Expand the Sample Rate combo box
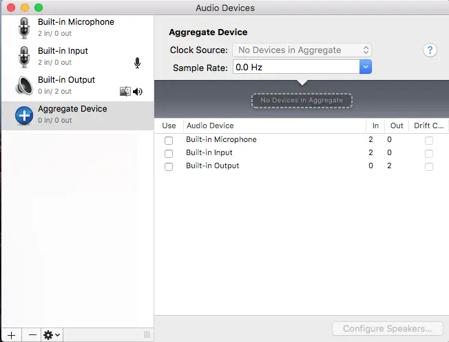The height and width of the screenshot is (342, 449). point(366,68)
